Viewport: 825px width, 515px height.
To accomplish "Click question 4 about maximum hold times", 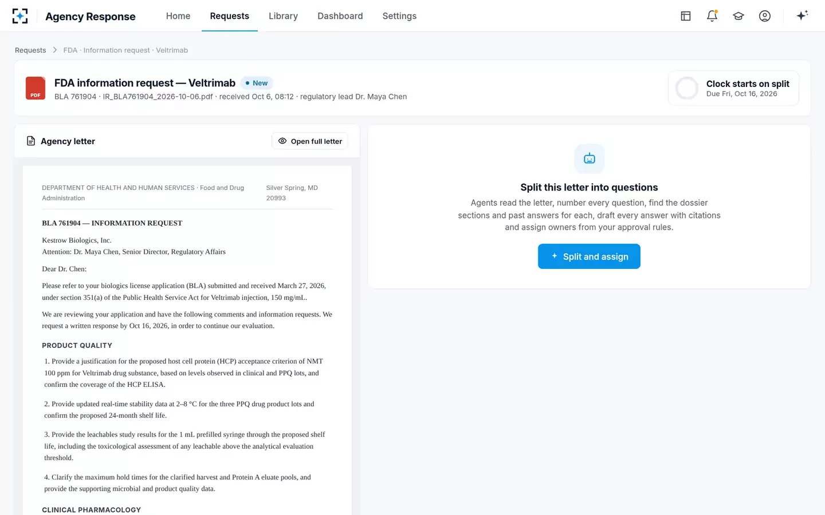I will click(178, 483).
